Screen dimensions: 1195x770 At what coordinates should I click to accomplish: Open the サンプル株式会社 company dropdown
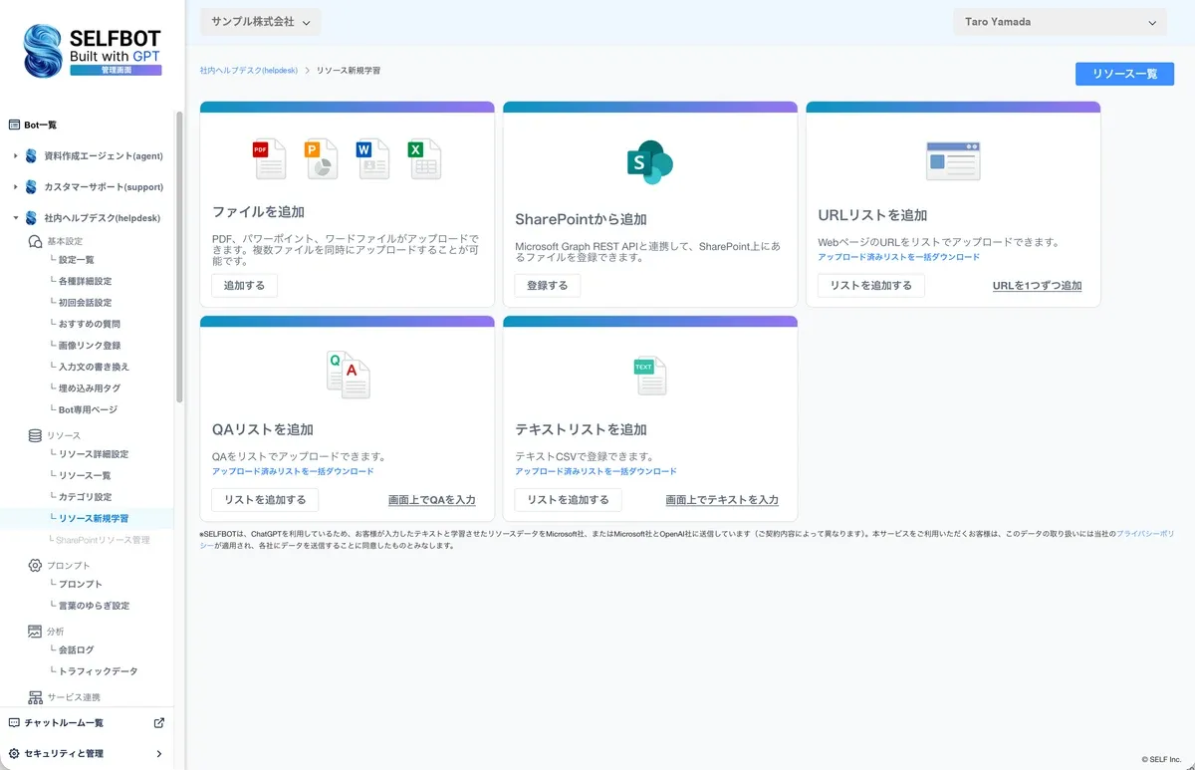pos(261,22)
